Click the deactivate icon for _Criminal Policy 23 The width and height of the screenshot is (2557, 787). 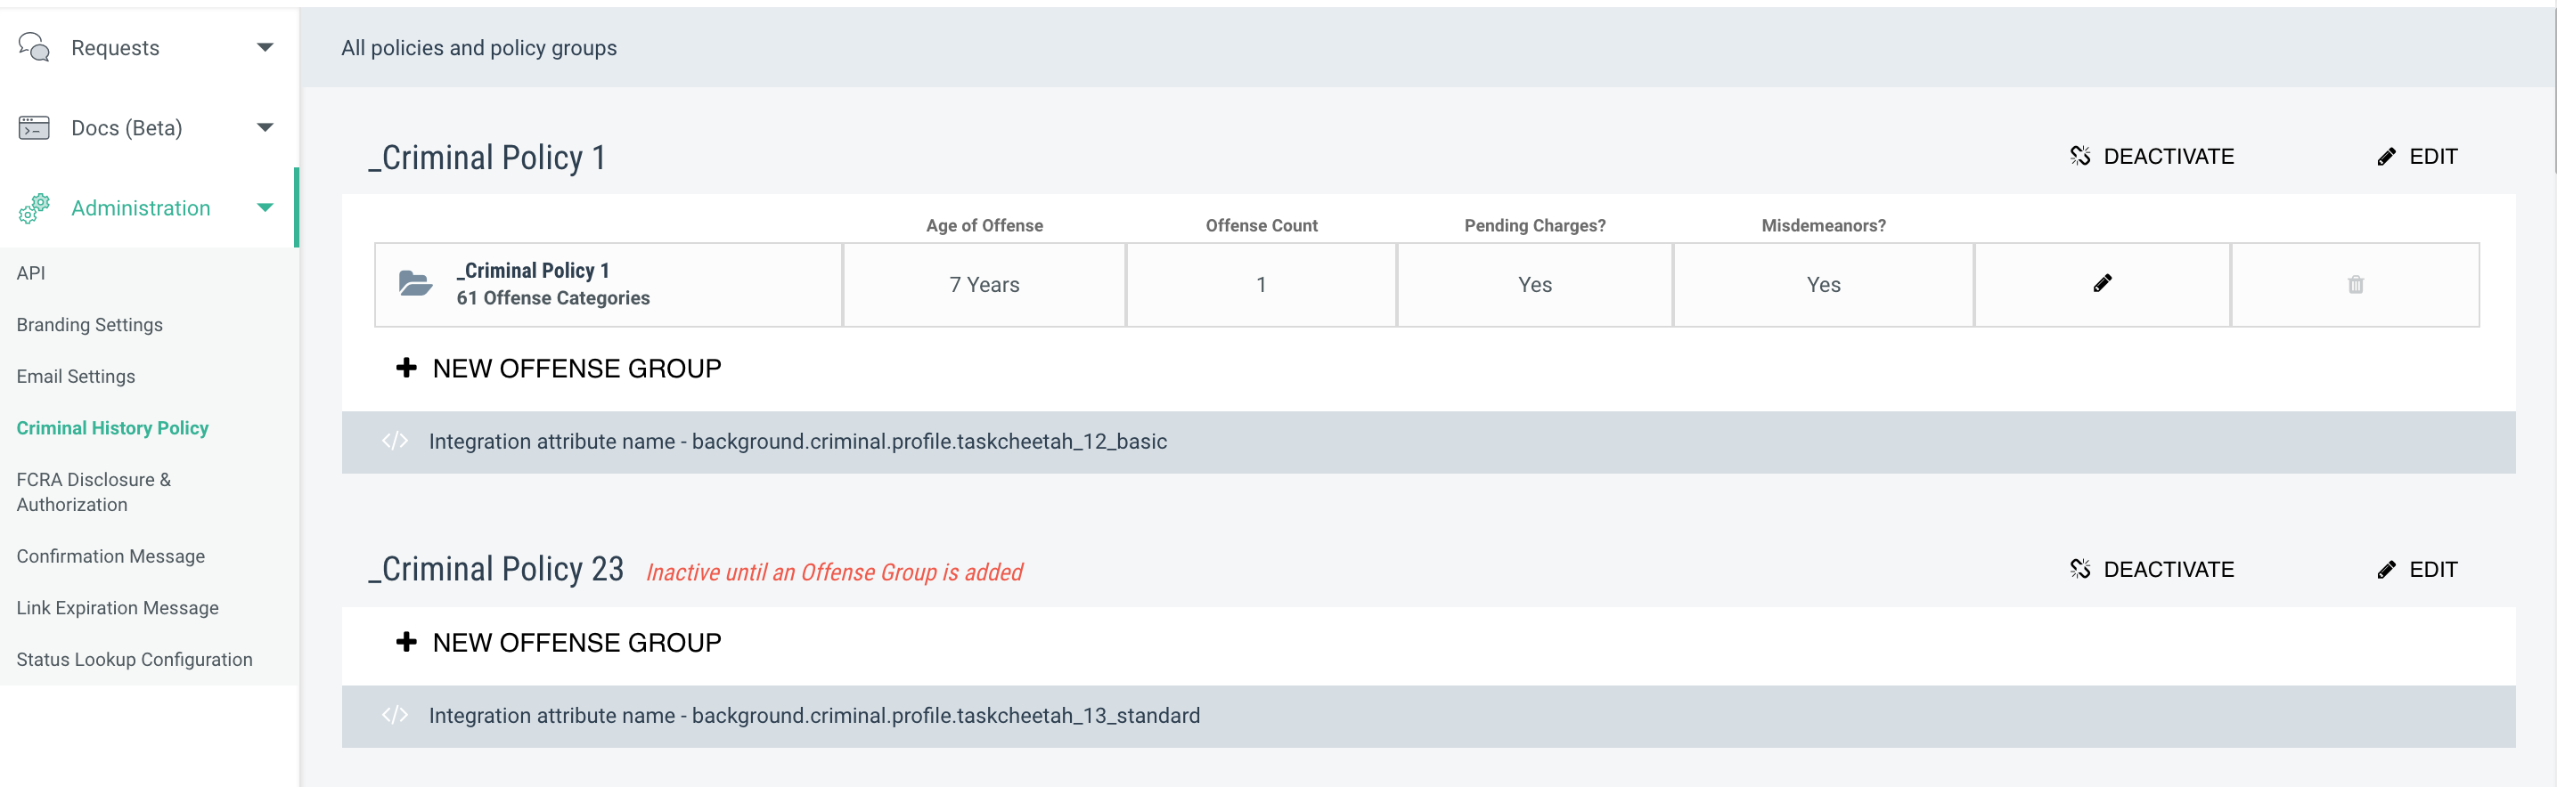[2079, 569]
